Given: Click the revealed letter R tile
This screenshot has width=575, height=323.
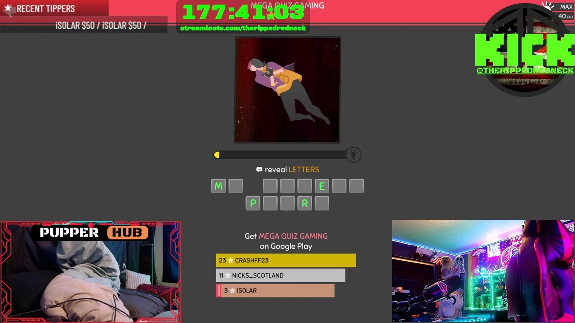Looking at the screenshot, I should 305,203.
